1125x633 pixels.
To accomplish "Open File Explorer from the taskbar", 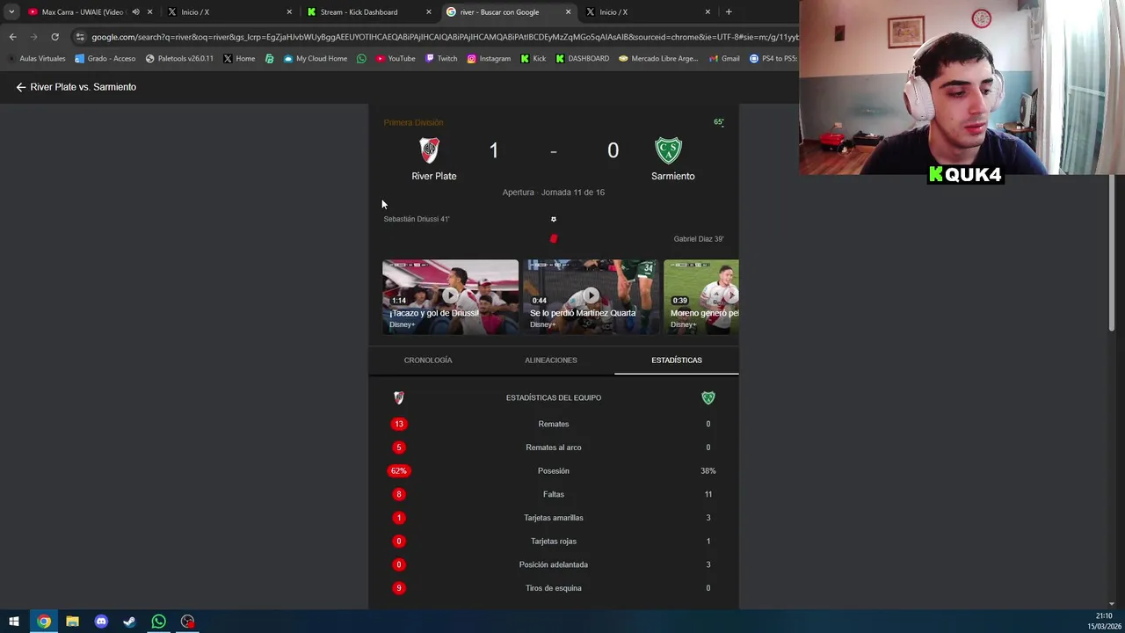I will pos(72,622).
